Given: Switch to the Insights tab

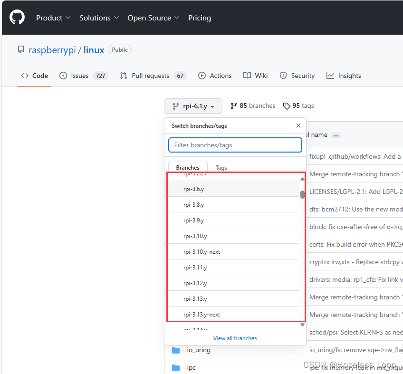Looking at the screenshot, I should pyautogui.click(x=344, y=76).
